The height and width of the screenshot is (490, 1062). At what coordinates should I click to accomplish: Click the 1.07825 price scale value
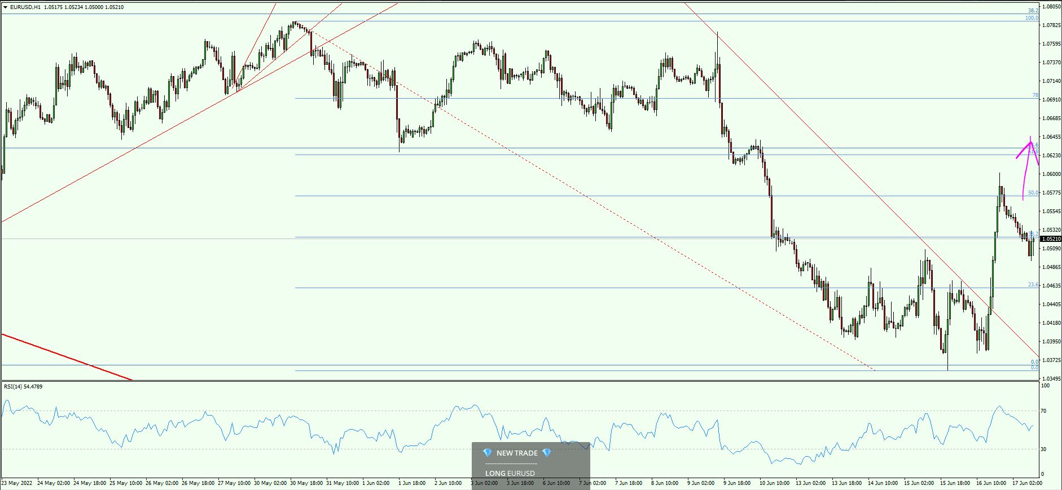1051,25
